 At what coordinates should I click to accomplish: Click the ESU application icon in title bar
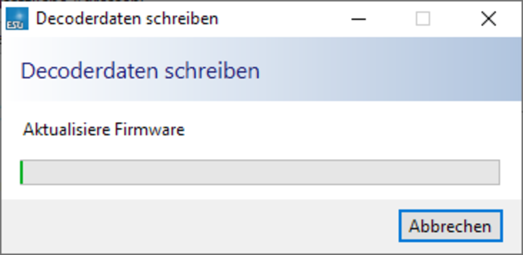click(17, 19)
